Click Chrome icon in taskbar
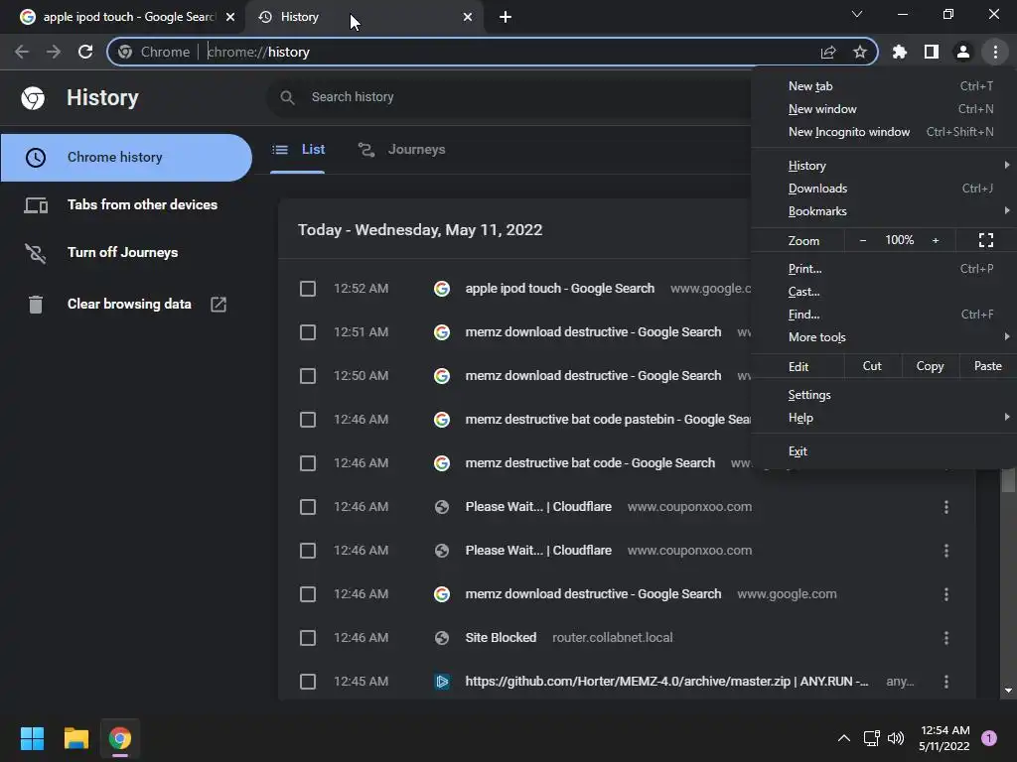1017x762 pixels. [120, 738]
